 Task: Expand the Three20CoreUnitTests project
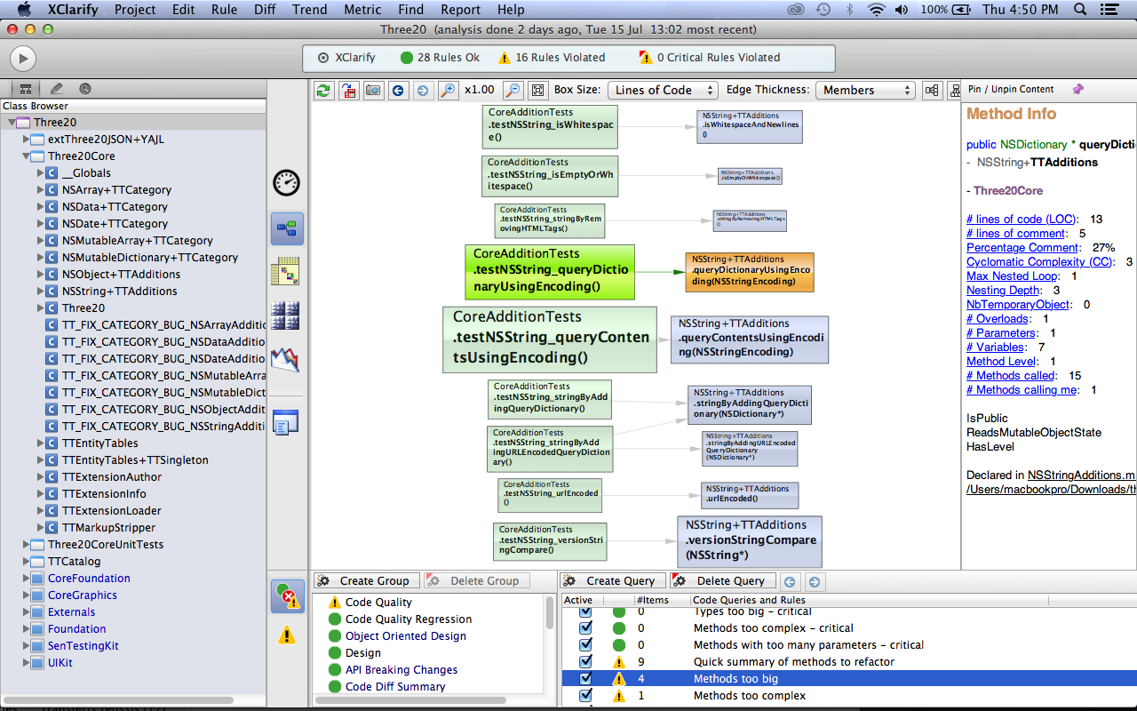click(x=27, y=545)
